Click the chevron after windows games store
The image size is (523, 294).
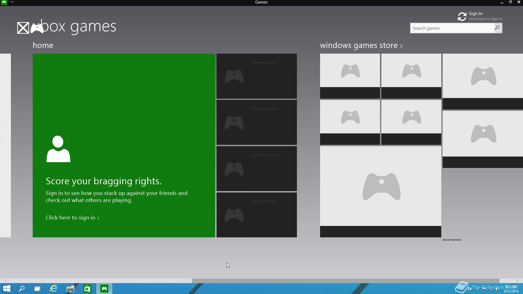[x=401, y=46]
